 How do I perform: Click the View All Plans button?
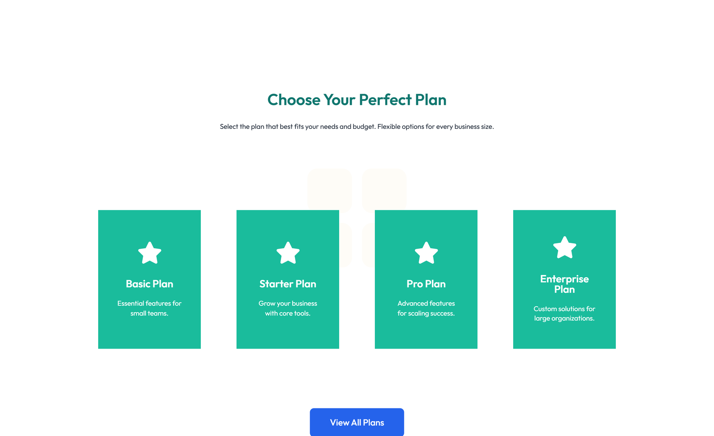(357, 422)
